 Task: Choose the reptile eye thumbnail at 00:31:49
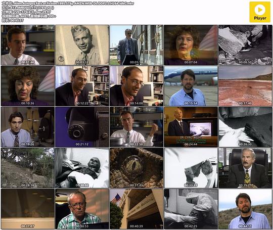tap(136, 168)
